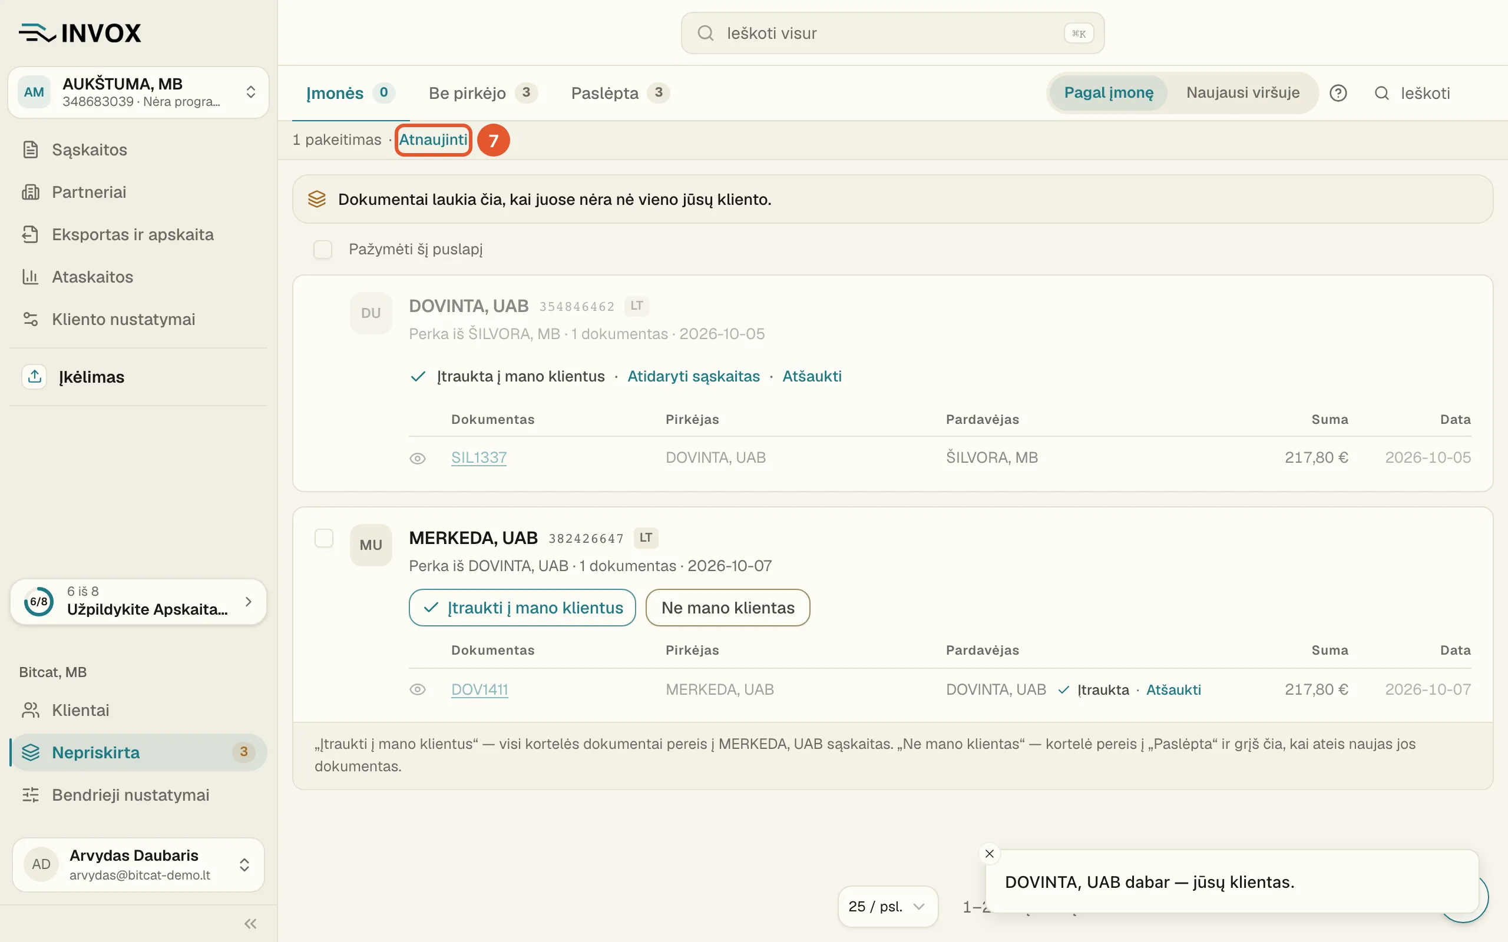1508x942 pixels.
Task: Switch to the Be pirkėjo tab
Action: tap(483, 94)
